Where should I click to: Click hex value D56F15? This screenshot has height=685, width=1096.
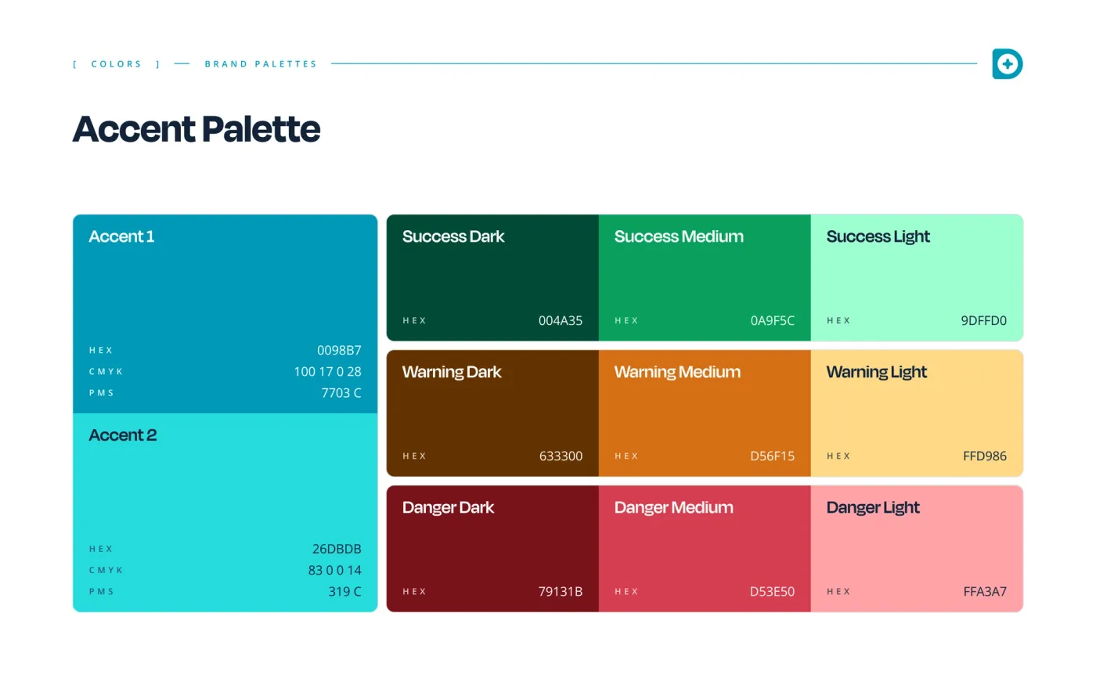tap(773, 456)
